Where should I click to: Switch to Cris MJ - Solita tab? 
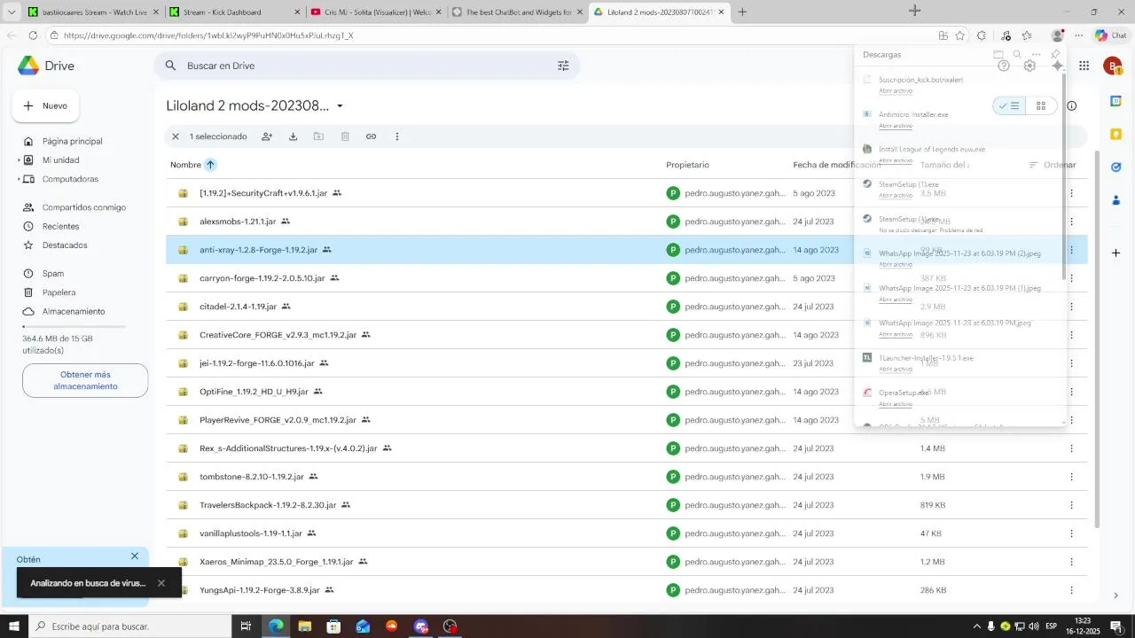tap(374, 12)
